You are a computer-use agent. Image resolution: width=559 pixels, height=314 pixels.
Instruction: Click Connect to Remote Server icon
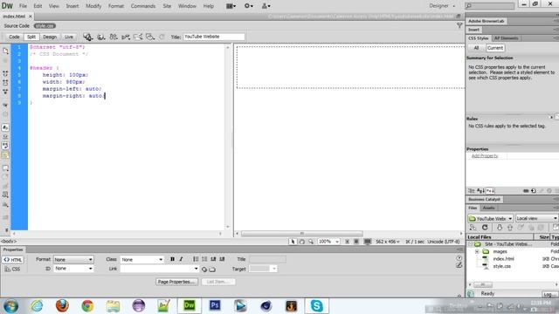click(x=473, y=227)
